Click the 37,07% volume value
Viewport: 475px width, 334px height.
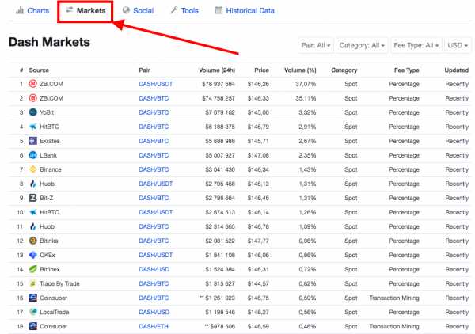coord(306,84)
